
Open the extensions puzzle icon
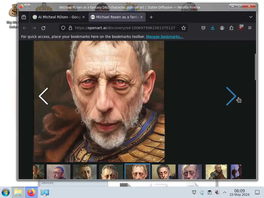[x=231, y=28]
